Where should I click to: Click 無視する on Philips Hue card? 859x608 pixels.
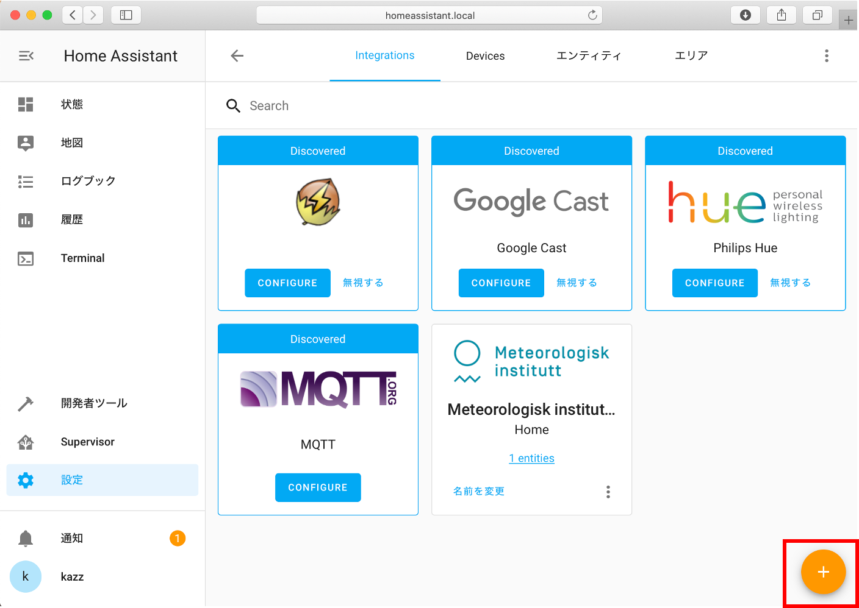(790, 283)
